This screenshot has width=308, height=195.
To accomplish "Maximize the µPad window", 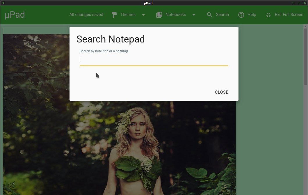I will click(299, 3).
